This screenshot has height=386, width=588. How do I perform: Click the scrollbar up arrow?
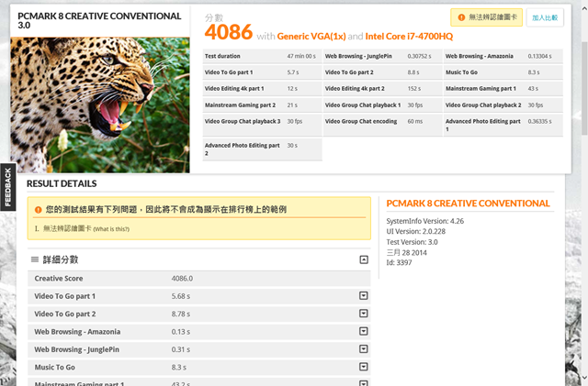(584, 6)
